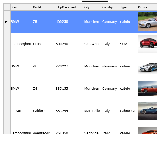Click the Maranello city cell
Viewport: 157px width, 143px height.
(93, 111)
